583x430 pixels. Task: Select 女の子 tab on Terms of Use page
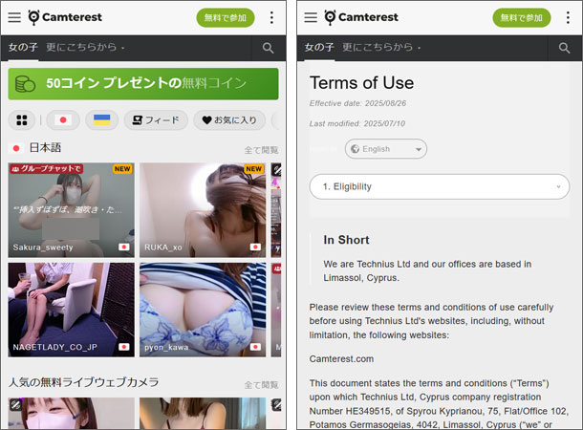(319, 48)
